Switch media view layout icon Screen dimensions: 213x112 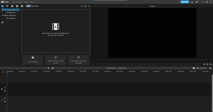click(x=85, y=6)
